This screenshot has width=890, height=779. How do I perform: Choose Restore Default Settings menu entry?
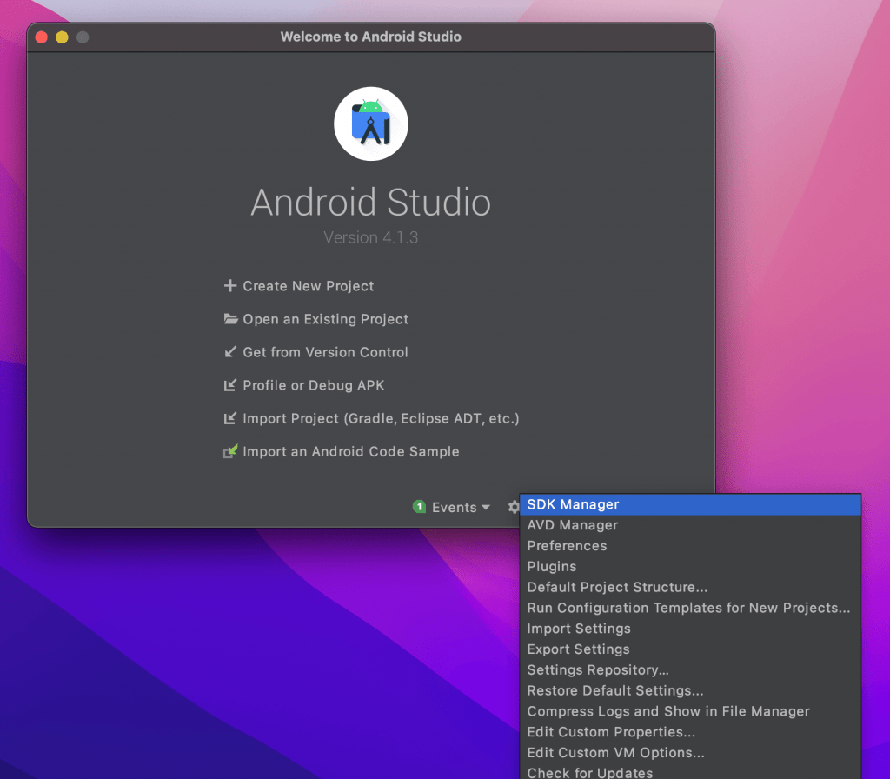pyautogui.click(x=614, y=690)
